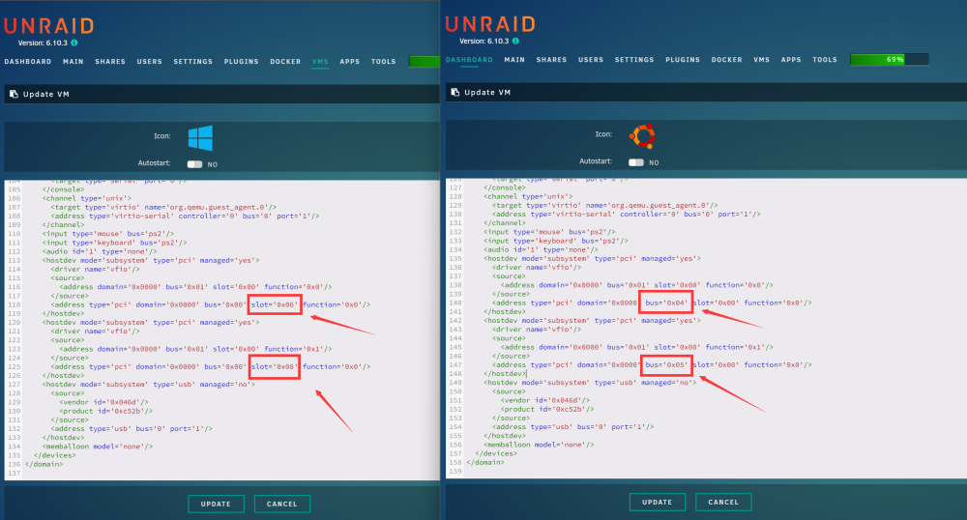The image size is (967, 520).
Task: Open SHARES tab in left window
Action: [110, 62]
